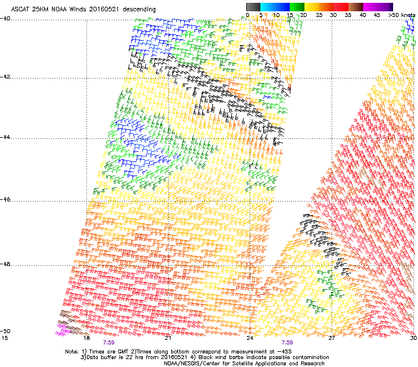Viewport: 418px width, 367px height.
Task: Click the red 30-35 knots legend swatch
Action: click(x=341, y=7)
